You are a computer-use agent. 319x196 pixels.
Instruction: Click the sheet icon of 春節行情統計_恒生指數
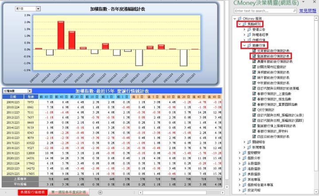tap(254, 99)
